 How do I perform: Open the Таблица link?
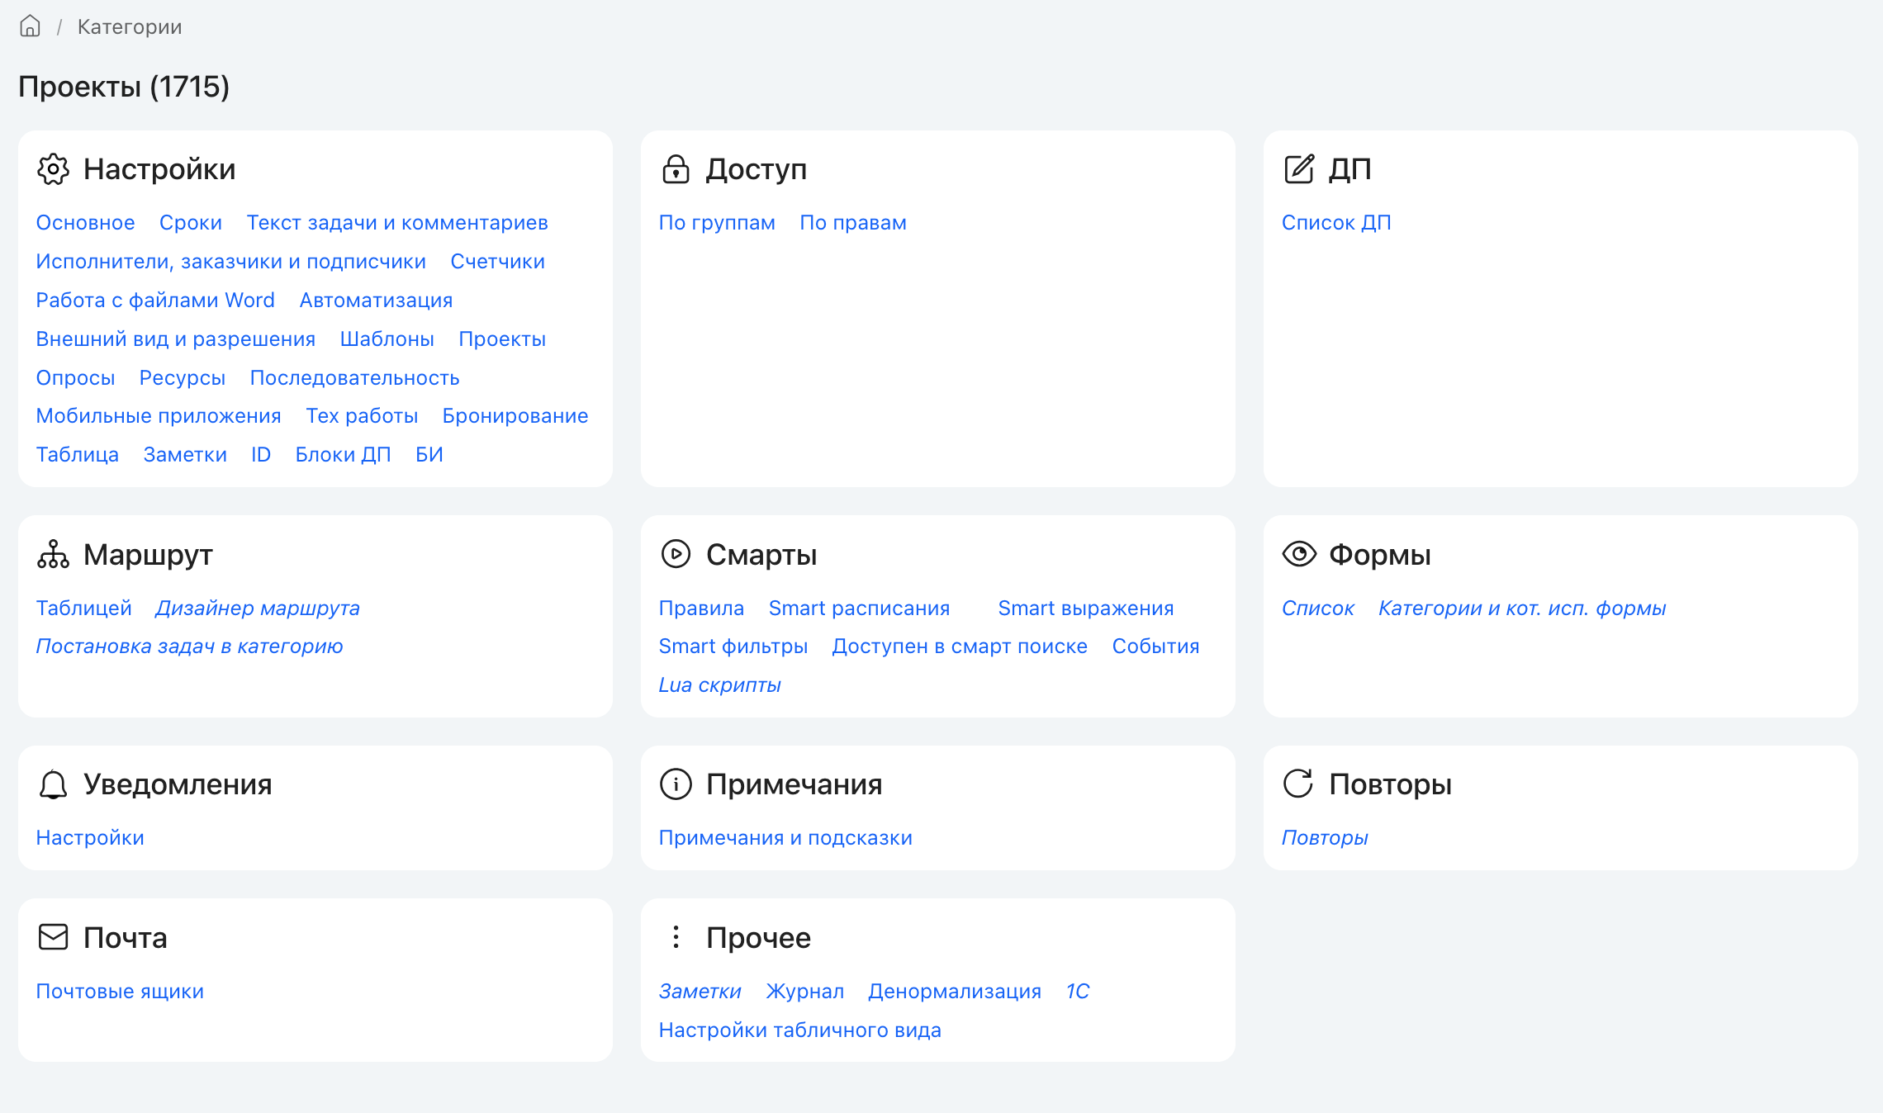click(78, 455)
